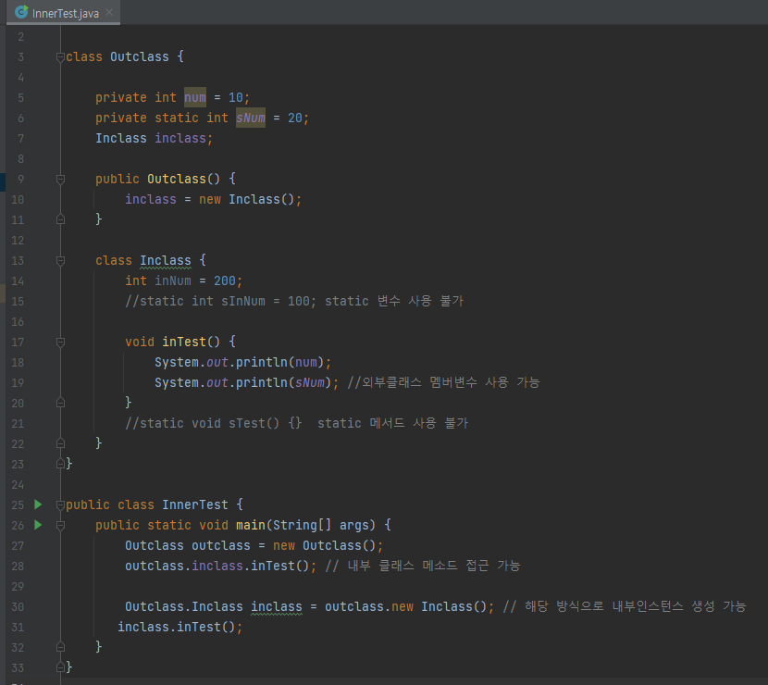
Task: Click 'outclass.new Inclass()' on line 30
Action: click(x=405, y=606)
